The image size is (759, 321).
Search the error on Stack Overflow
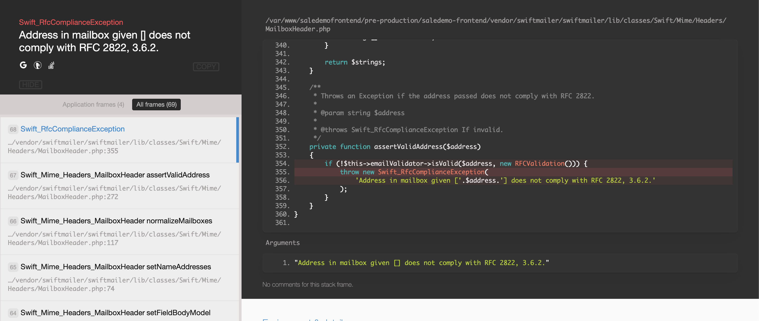[x=51, y=65]
